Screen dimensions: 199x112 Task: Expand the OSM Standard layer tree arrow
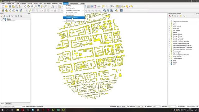coord(1,21)
